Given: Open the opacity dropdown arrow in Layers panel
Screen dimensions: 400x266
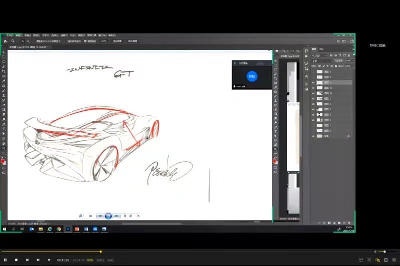Looking at the screenshot, I should [353, 61].
